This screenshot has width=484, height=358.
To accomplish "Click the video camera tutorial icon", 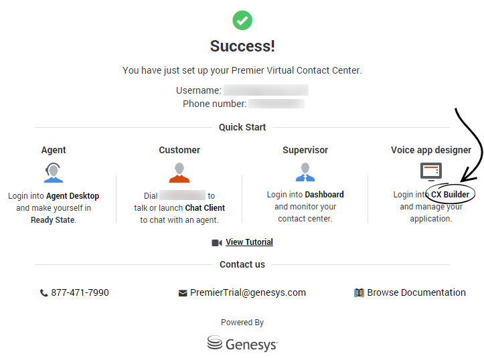I will pos(217,242).
